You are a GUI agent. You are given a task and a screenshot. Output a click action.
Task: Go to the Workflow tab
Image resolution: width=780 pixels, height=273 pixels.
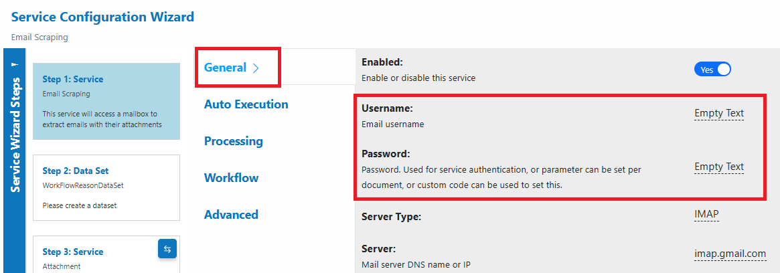click(231, 178)
